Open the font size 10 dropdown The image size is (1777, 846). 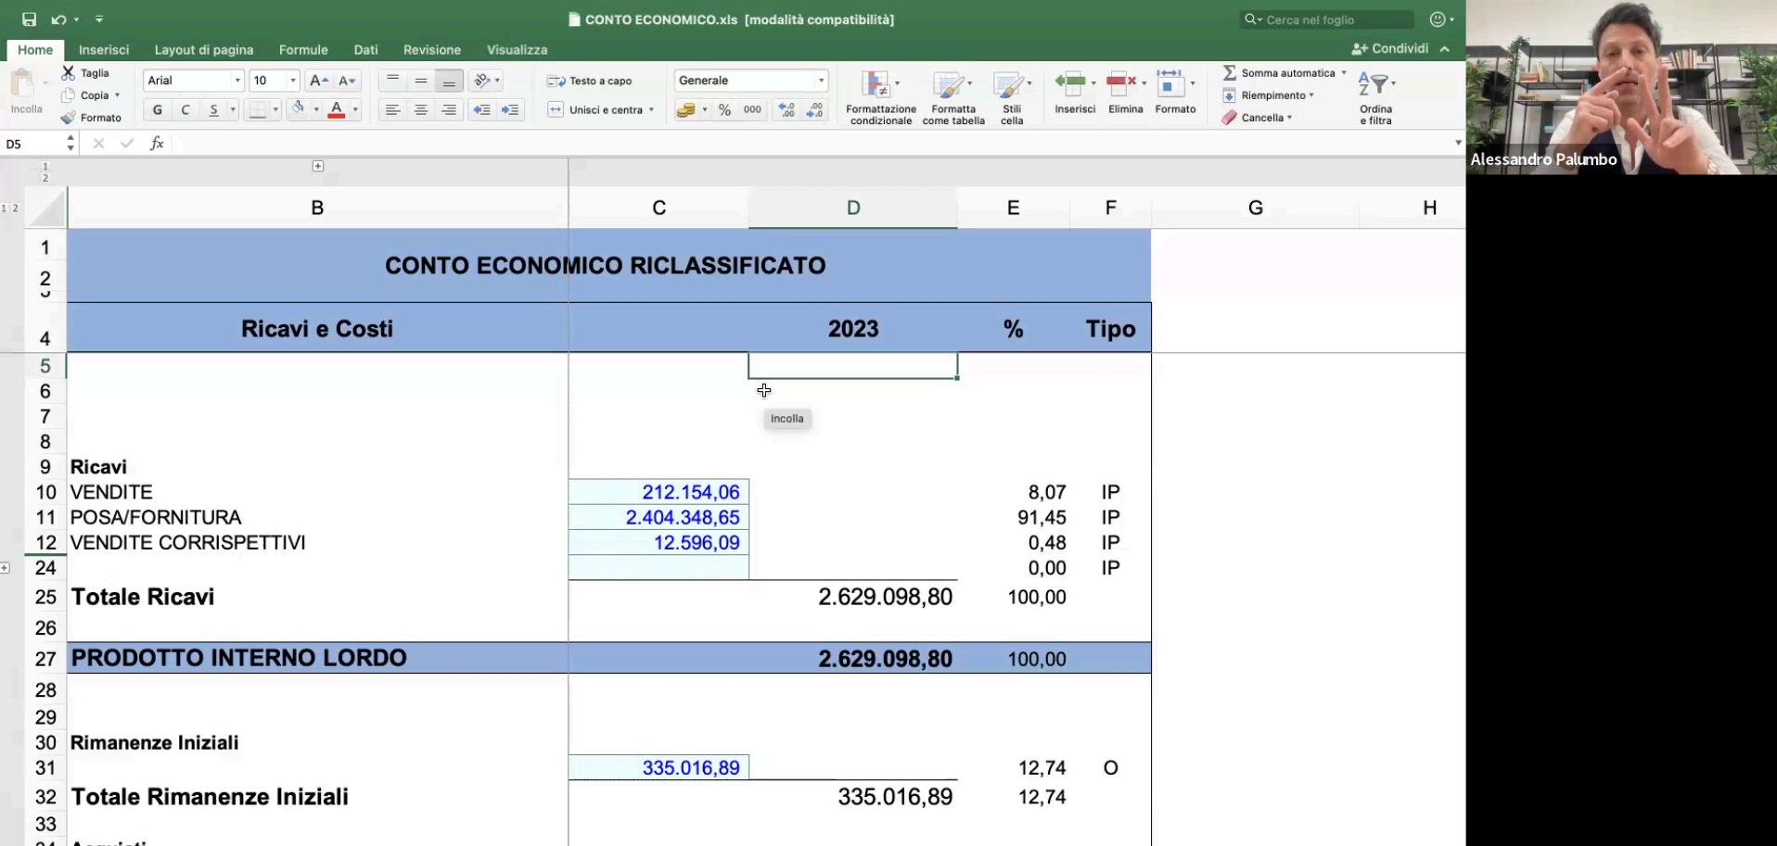[x=293, y=81]
